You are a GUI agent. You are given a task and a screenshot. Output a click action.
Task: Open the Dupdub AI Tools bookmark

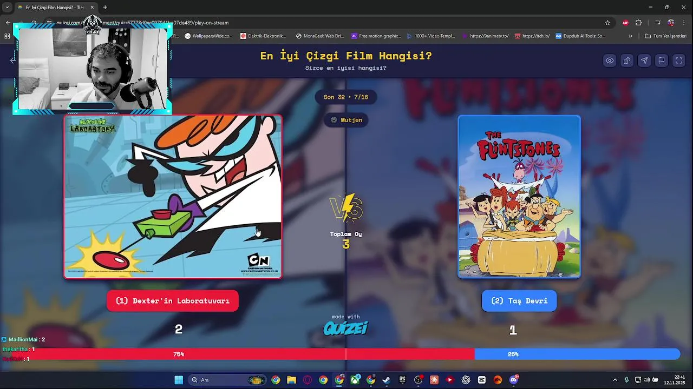point(580,36)
